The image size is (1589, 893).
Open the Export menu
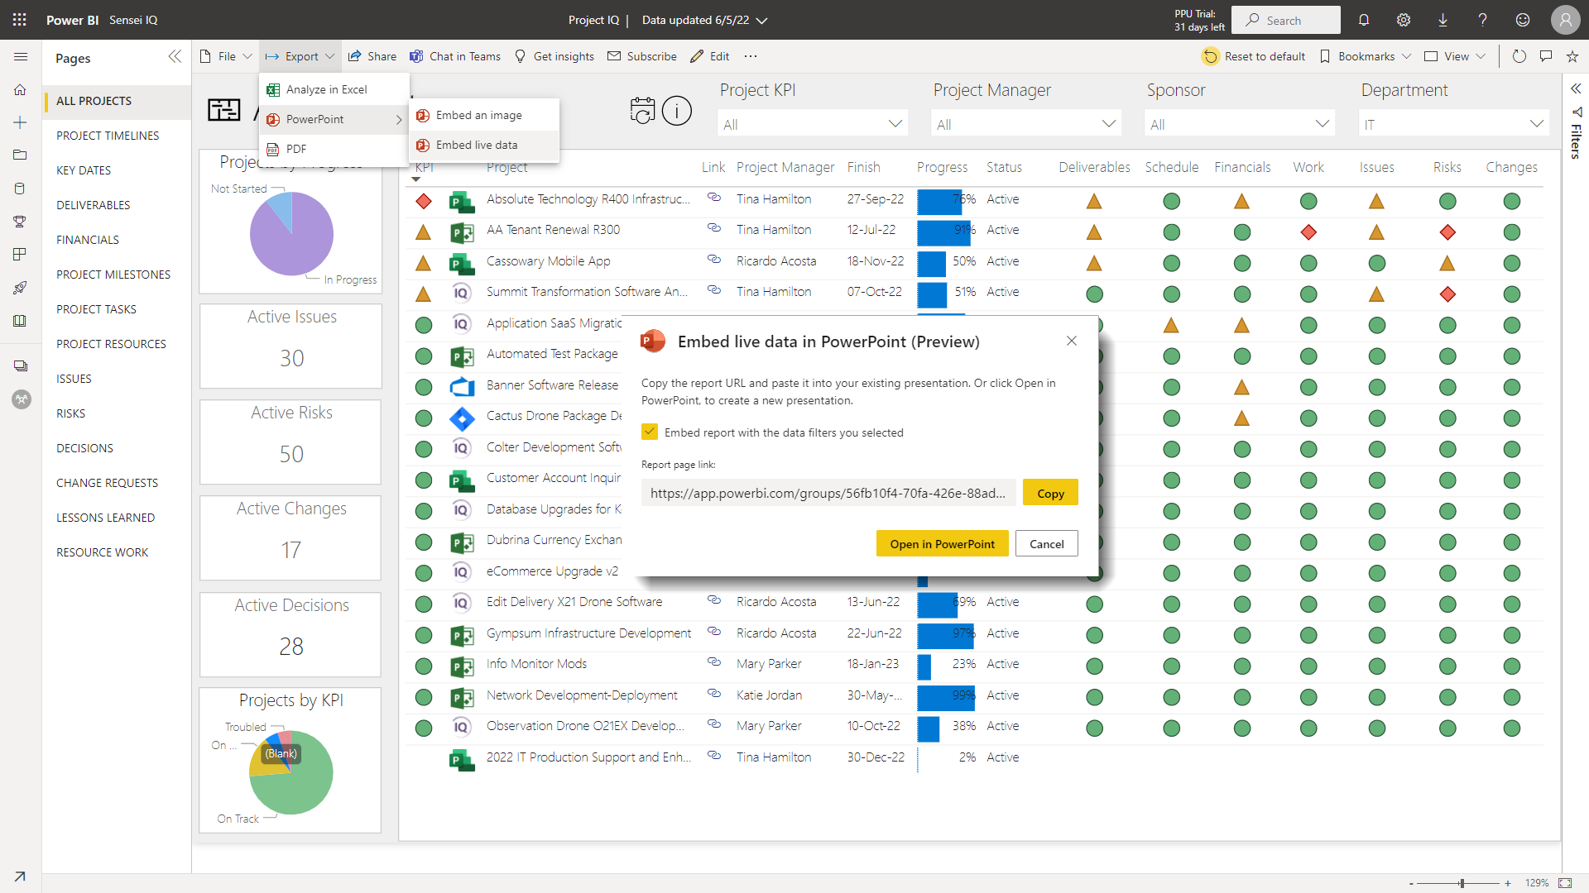pos(300,56)
